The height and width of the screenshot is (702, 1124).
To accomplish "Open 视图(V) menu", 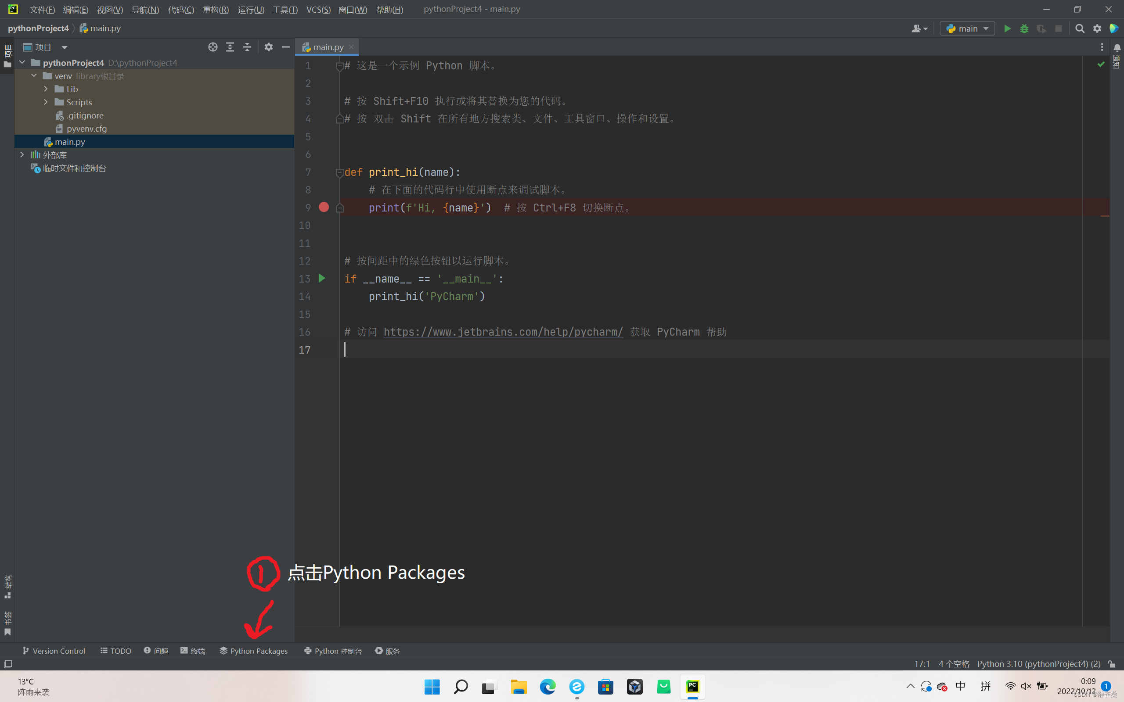I will point(110,9).
